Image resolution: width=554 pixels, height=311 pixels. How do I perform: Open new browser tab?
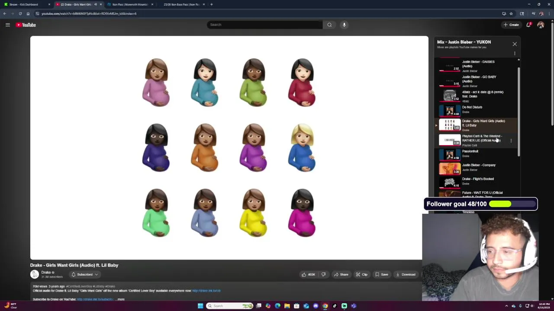[x=211, y=4]
